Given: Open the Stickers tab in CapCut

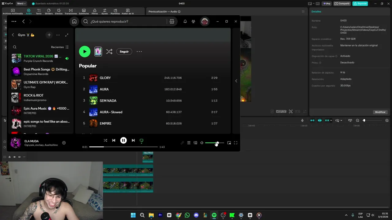Looking at the screenshot, I should coord(49,12).
